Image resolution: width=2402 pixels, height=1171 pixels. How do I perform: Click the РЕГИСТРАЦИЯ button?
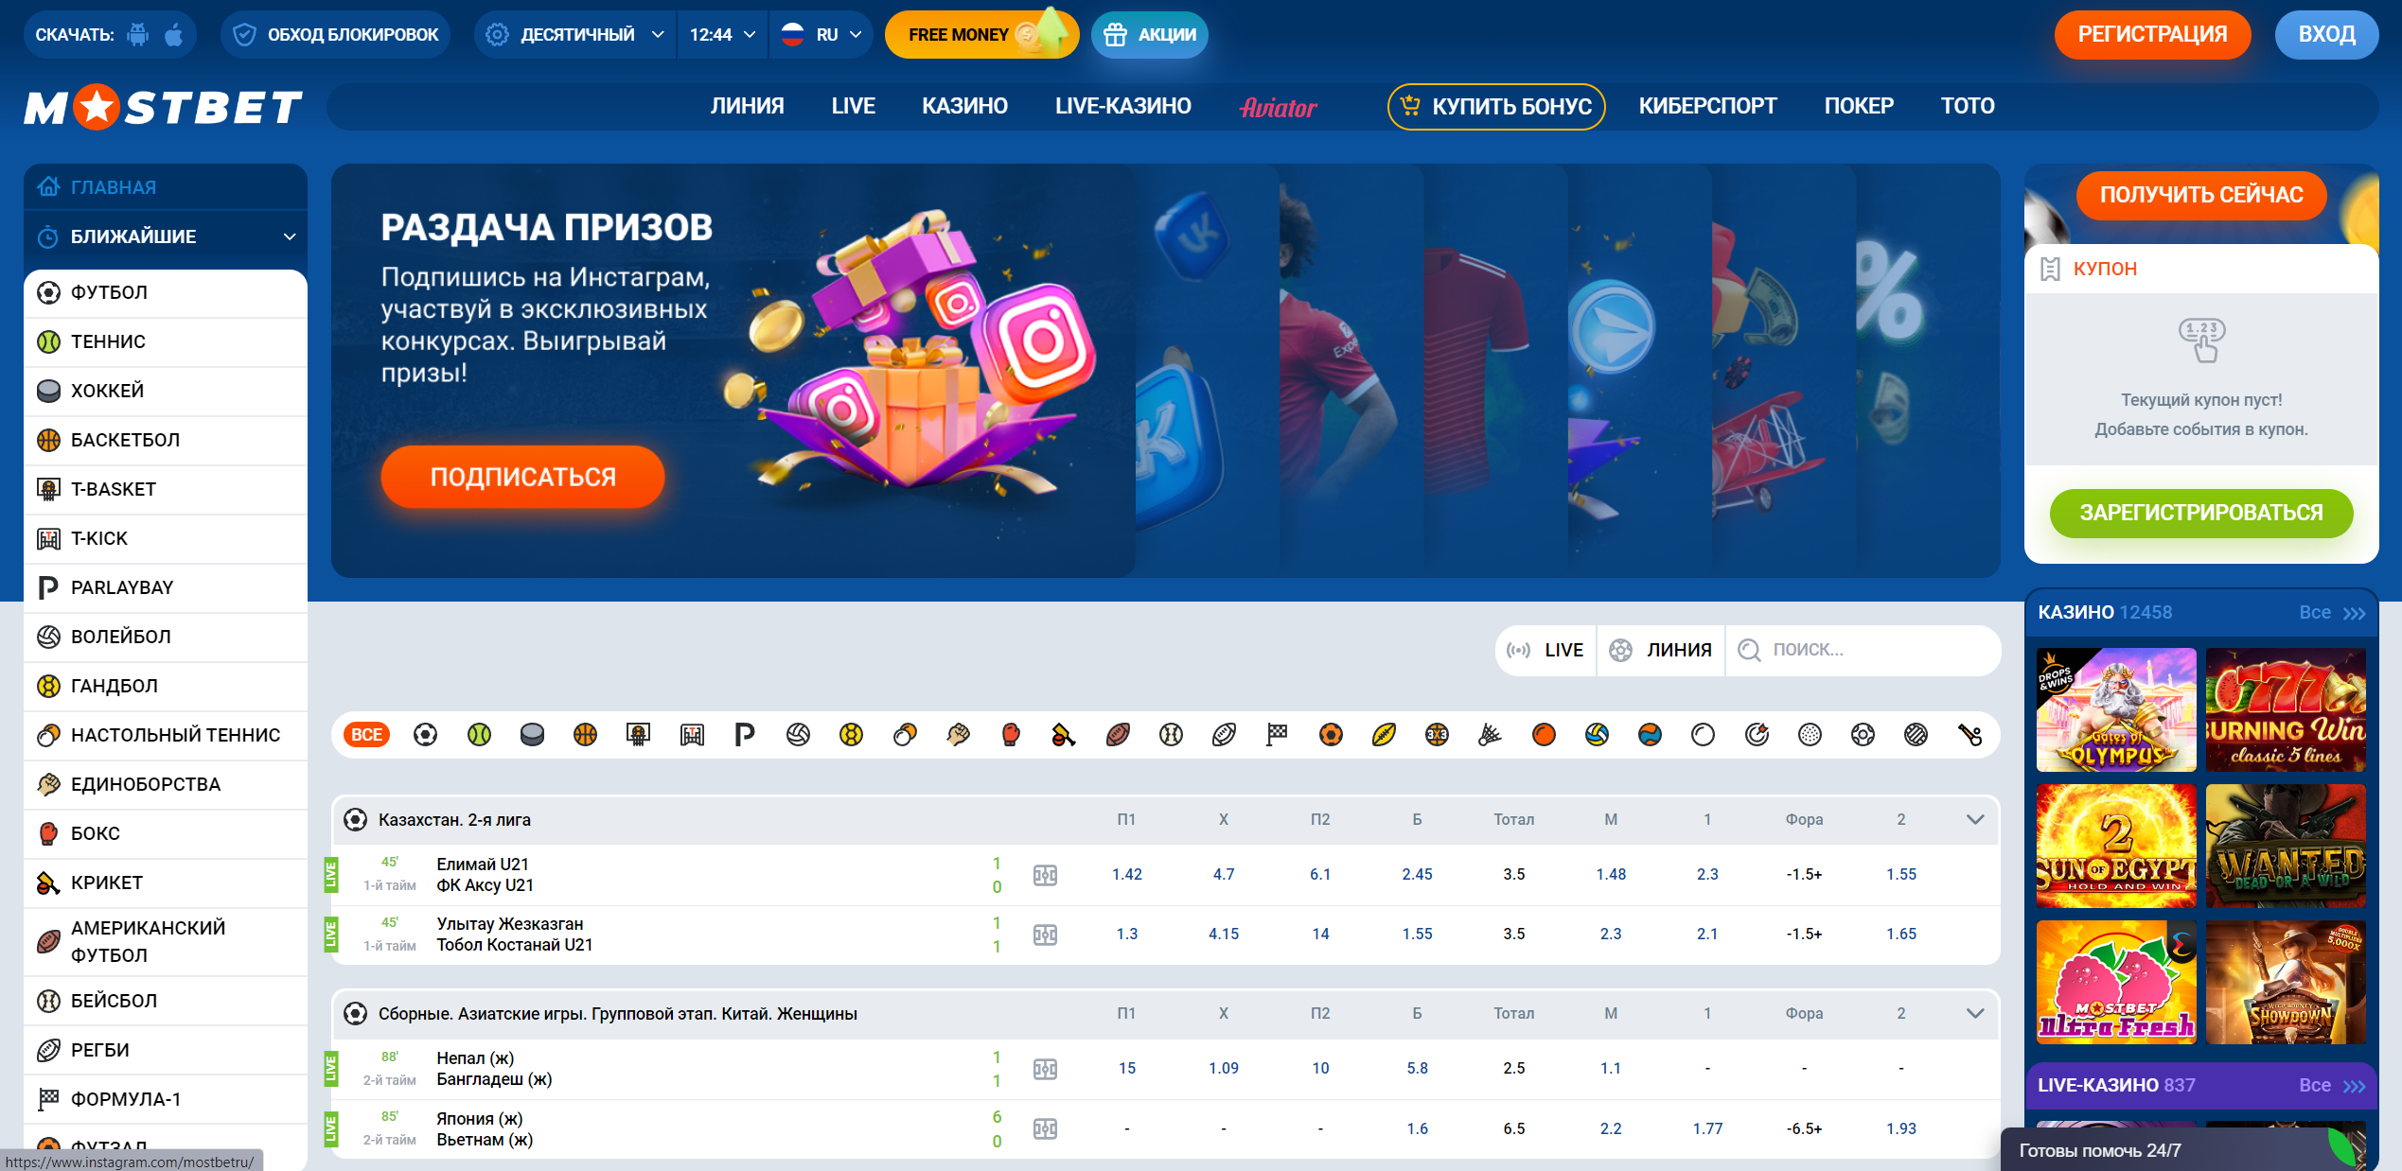[x=2151, y=35]
